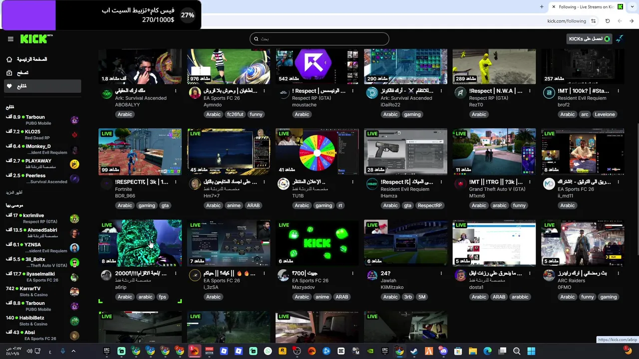
Task: Open ii_md11 channel avatar
Action: (x=549, y=184)
